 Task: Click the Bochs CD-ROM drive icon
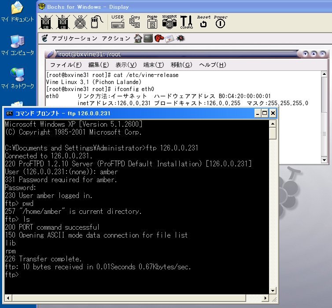(x=80, y=22)
